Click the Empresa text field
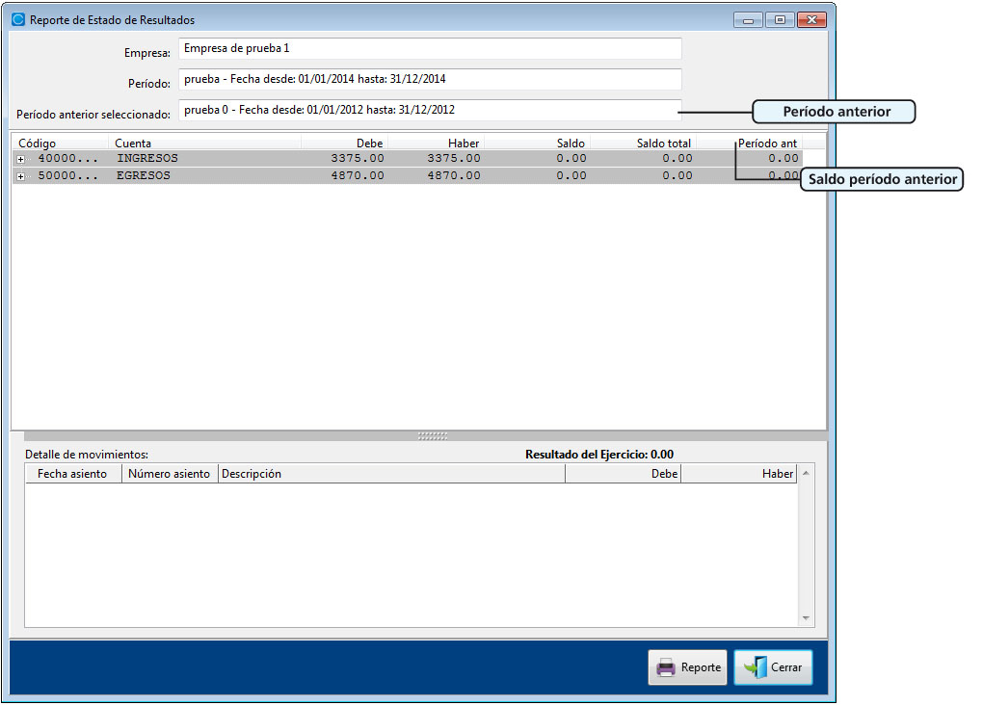 click(x=430, y=48)
